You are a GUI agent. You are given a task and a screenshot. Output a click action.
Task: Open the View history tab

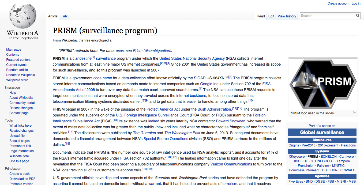pos(287,16)
